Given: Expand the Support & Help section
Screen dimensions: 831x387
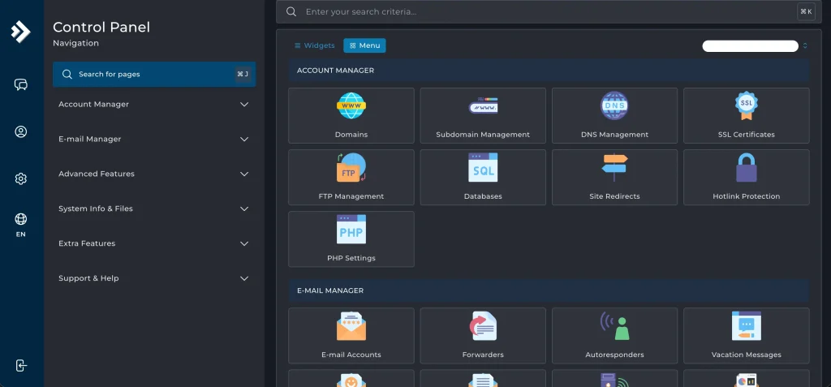Looking at the screenshot, I should pos(153,278).
